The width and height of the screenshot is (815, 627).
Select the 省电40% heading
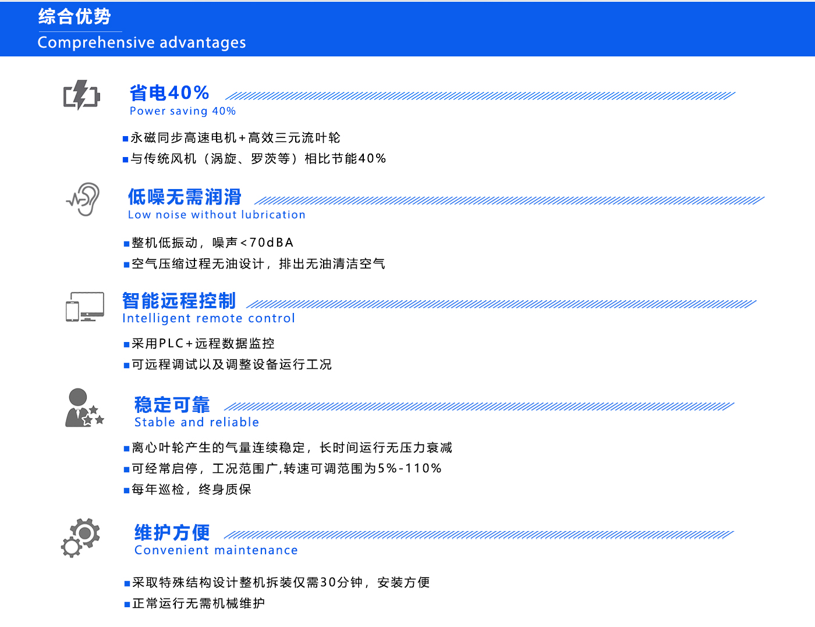click(x=169, y=93)
